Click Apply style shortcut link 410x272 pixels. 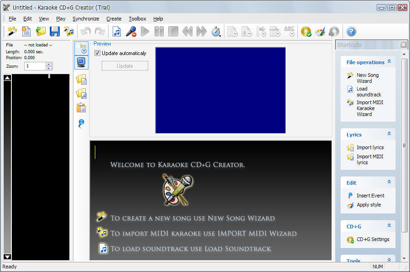(x=368, y=205)
